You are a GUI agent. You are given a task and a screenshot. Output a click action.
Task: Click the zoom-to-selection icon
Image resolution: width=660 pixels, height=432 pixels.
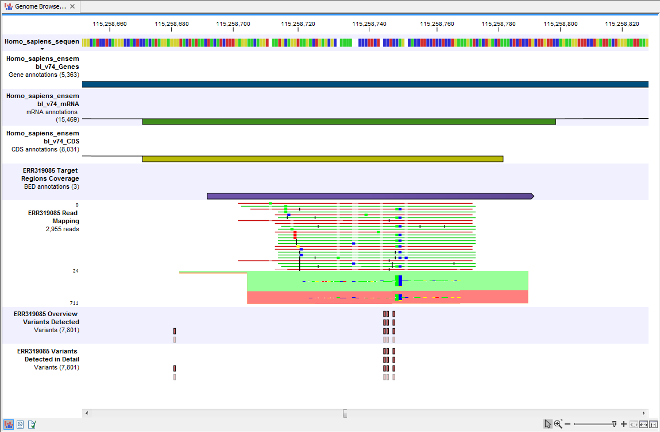click(634, 424)
